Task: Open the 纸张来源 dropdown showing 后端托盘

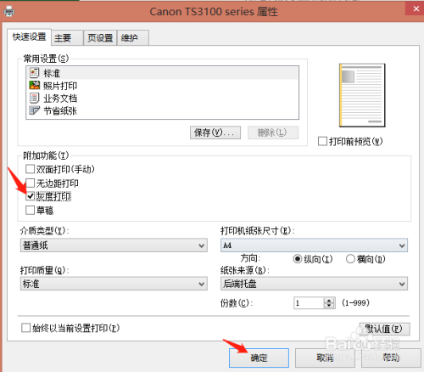Action: pyautogui.click(x=314, y=284)
